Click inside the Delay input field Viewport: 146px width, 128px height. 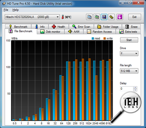[126, 89]
